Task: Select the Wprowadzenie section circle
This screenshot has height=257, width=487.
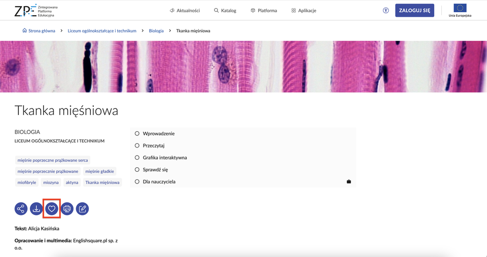Action: [137, 133]
